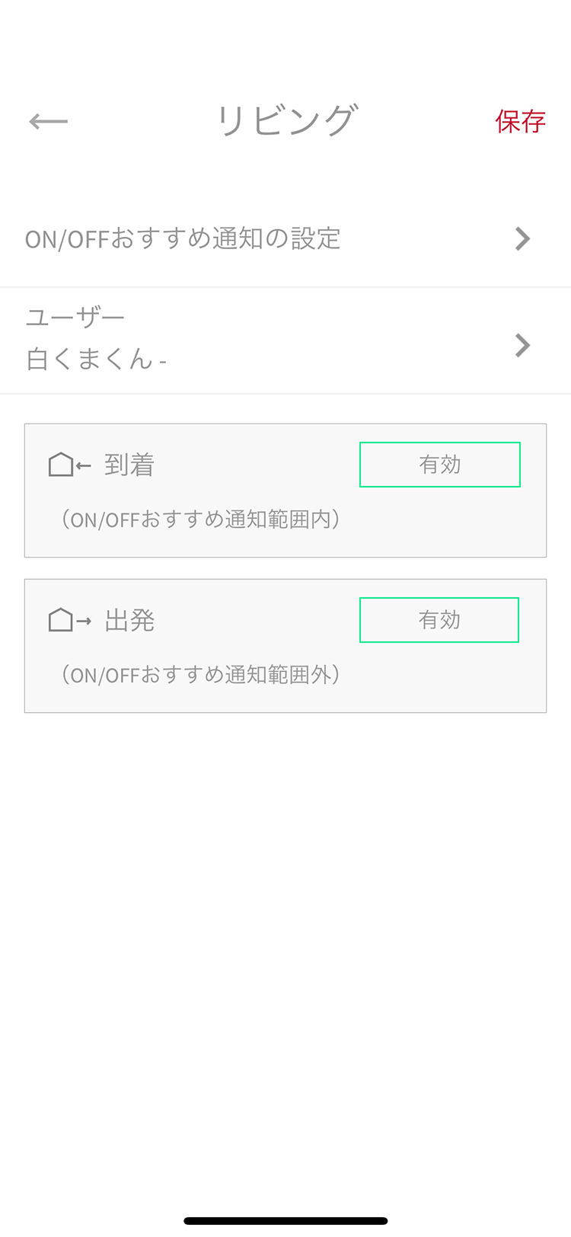The width and height of the screenshot is (571, 1237).
Task: Click the ON/OFFおすすめ通知範囲内 description
Action: pos(201,519)
